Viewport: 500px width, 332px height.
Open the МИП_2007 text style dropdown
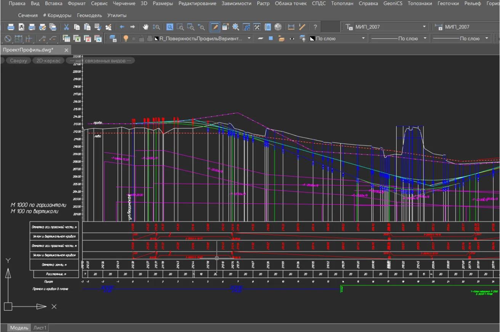click(x=425, y=27)
